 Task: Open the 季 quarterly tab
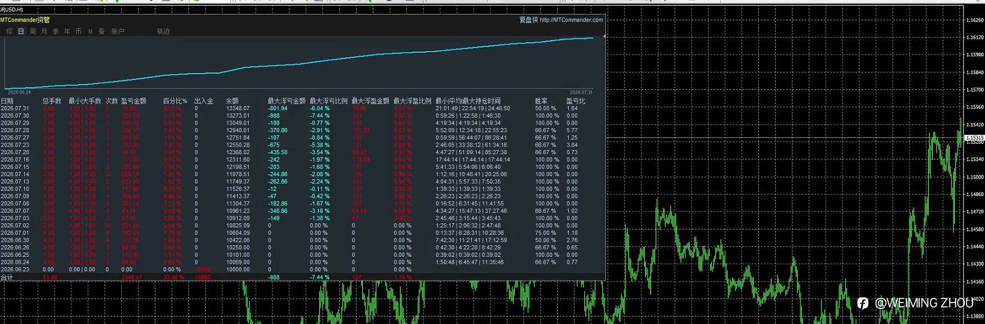[x=56, y=31]
